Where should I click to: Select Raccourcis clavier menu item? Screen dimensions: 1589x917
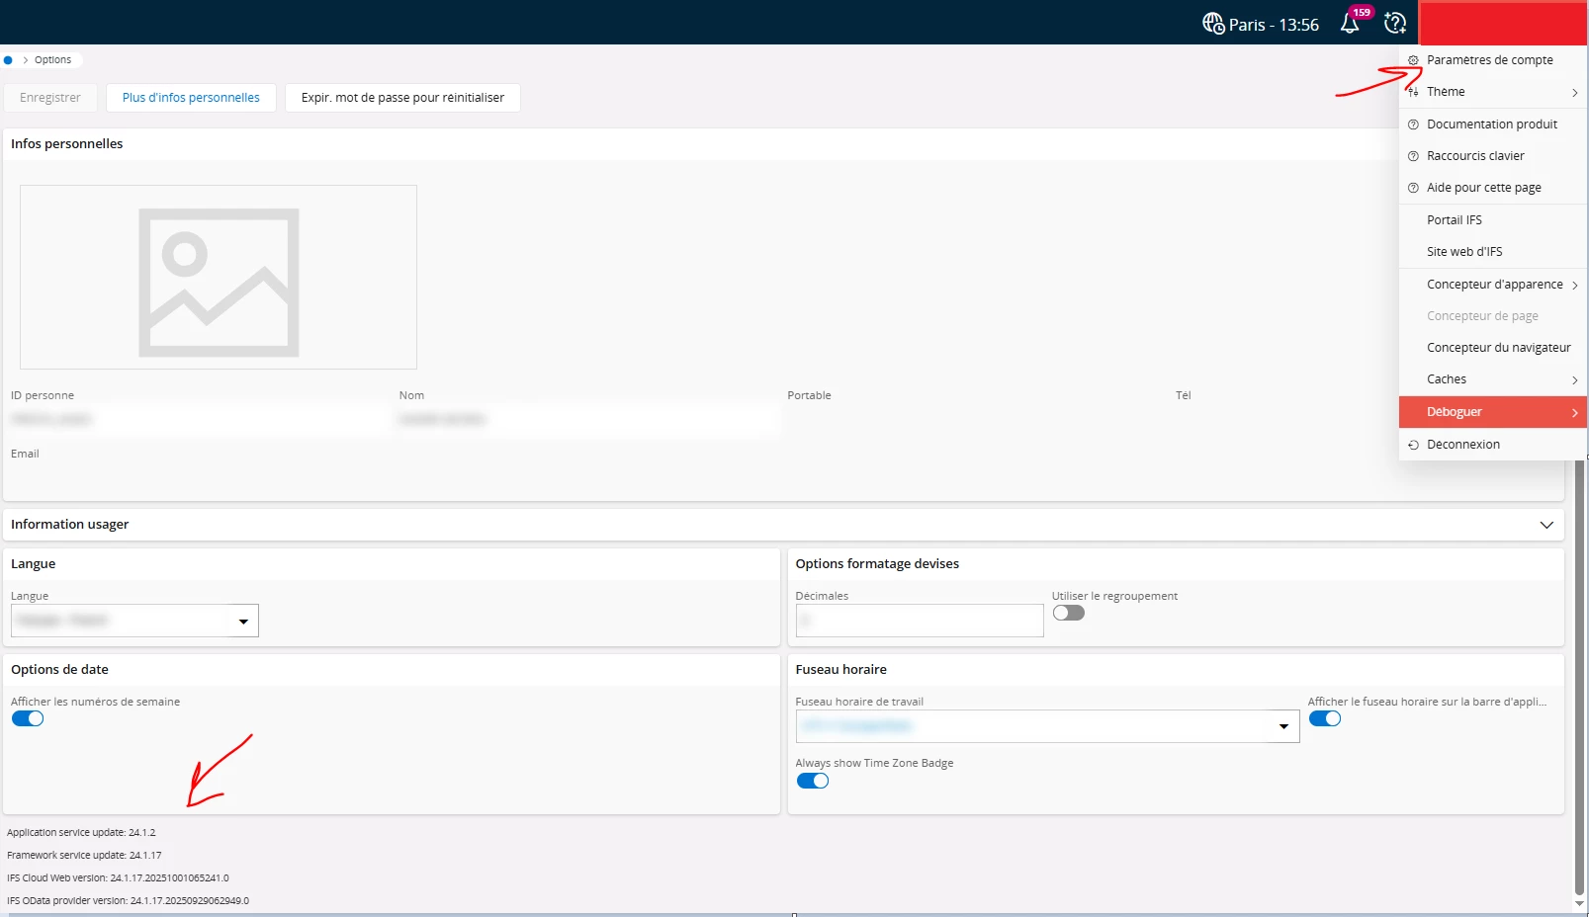click(x=1493, y=156)
